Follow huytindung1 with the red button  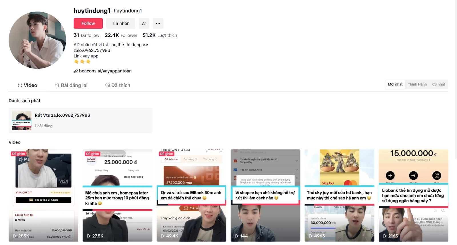pyautogui.click(x=88, y=23)
